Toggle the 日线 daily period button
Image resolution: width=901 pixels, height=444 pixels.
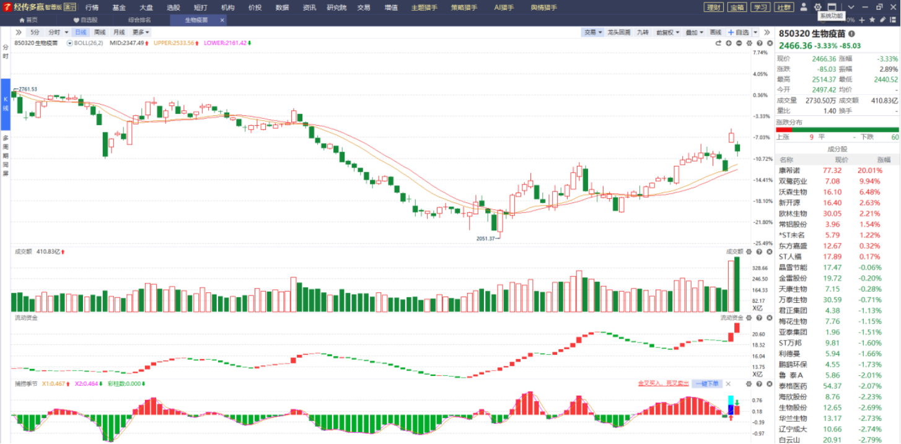coord(81,32)
